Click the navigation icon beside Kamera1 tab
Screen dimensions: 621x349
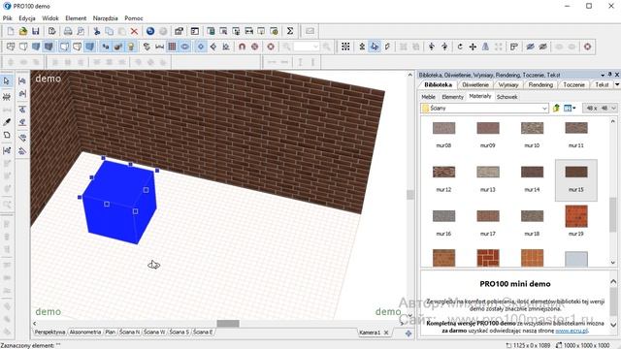[409, 333]
